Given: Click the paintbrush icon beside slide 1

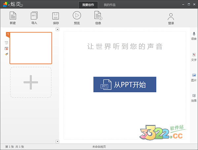Looking at the screenshot, I should click(7, 54).
